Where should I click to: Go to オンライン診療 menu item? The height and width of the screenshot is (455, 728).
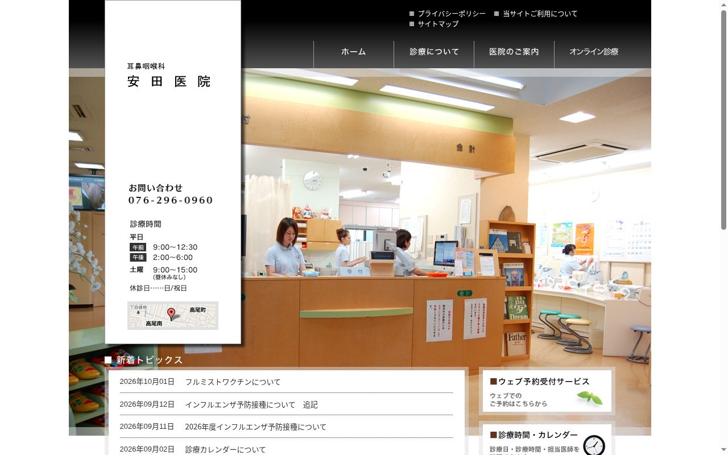tap(594, 52)
